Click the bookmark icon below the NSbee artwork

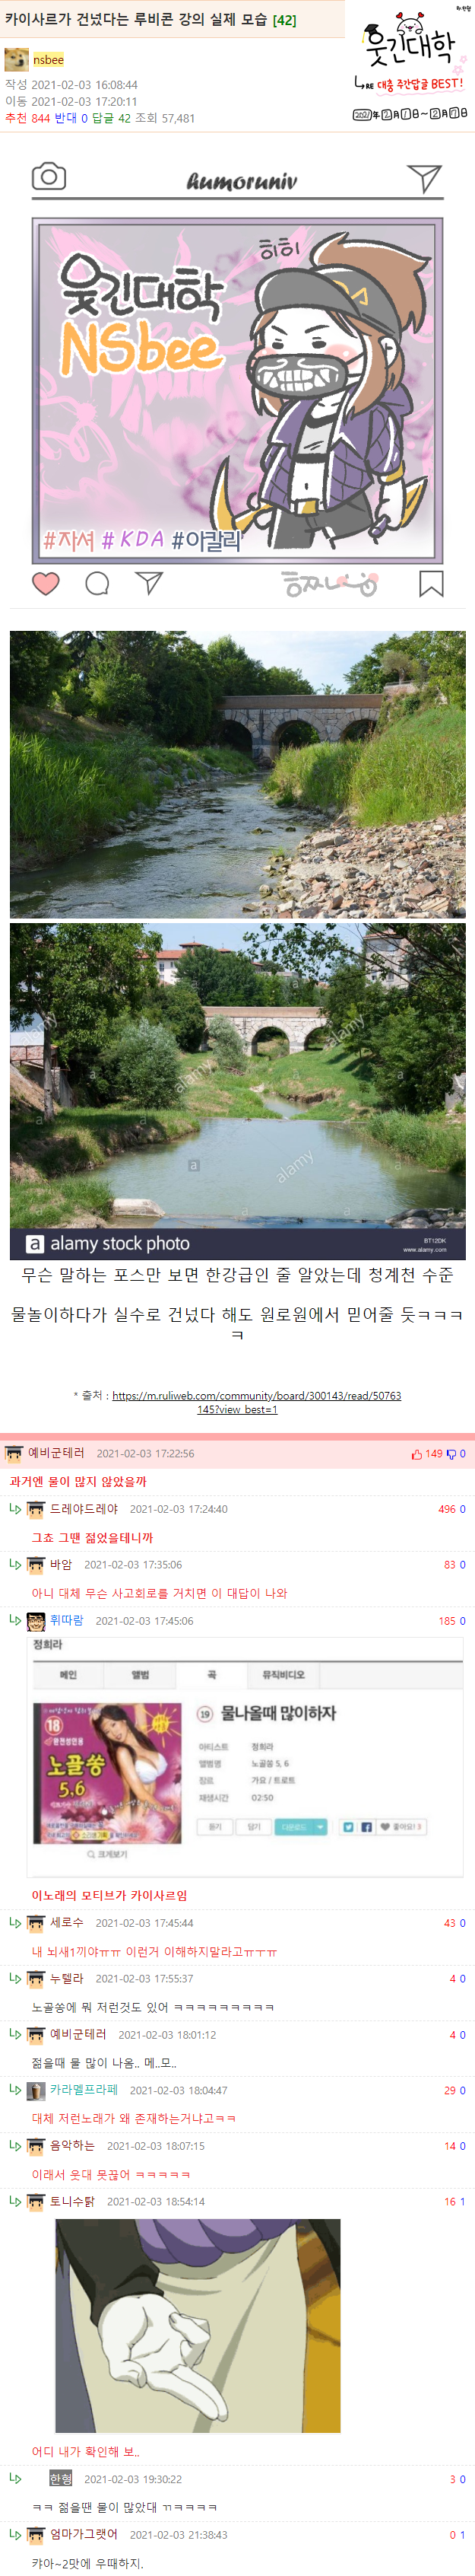tap(431, 583)
